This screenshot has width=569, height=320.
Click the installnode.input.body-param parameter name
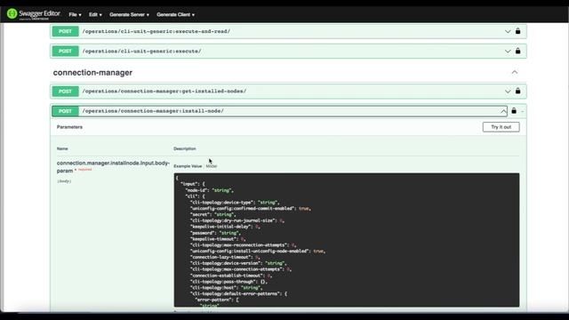pyautogui.click(x=113, y=167)
